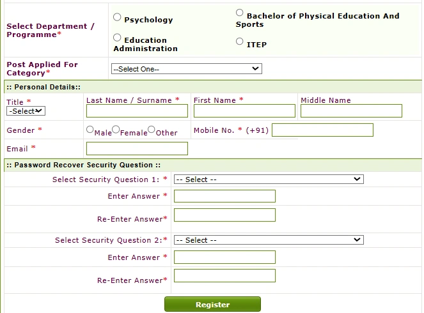Pick the ITEP programme option
424x313 pixels.
[x=240, y=42]
